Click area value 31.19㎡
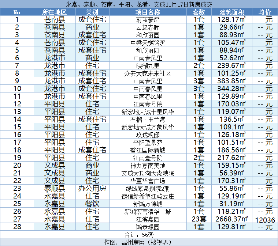The image size is (278, 246). click(x=231, y=204)
